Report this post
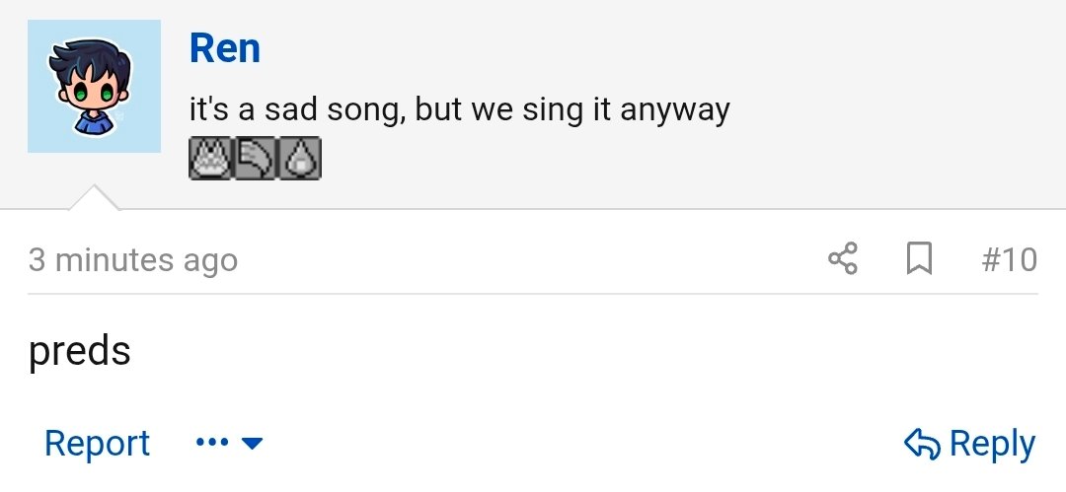Screen dimensions: 1066x492 click(x=97, y=444)
